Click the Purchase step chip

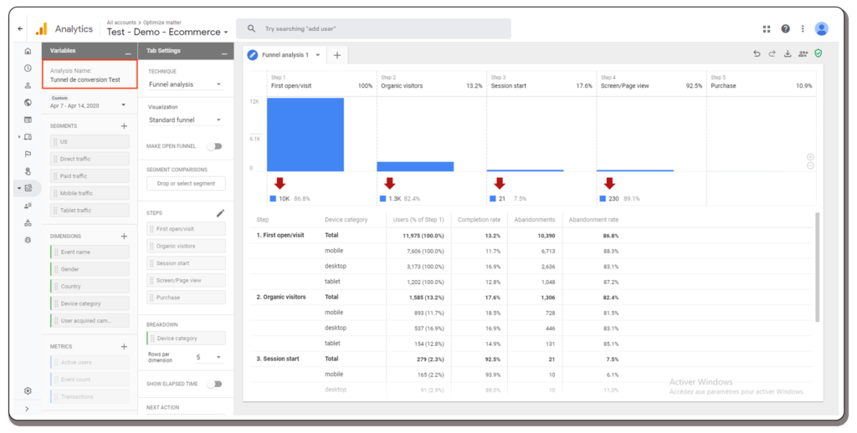point(186,298)
